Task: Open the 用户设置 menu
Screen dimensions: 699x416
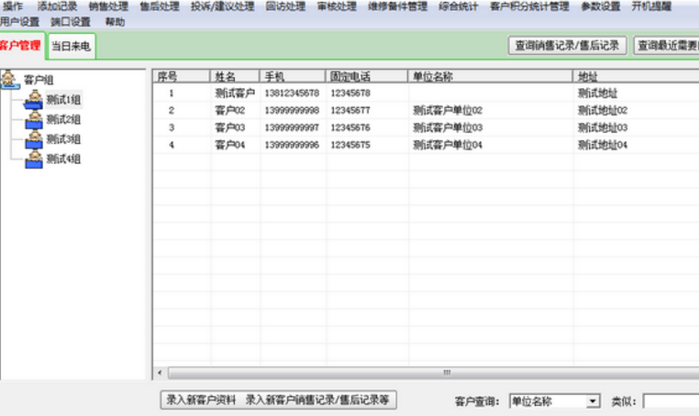Action: [x=19, y=21]
